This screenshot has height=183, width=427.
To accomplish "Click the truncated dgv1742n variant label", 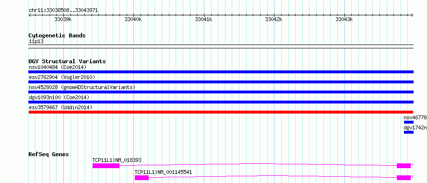I will [x=415, y=127].
